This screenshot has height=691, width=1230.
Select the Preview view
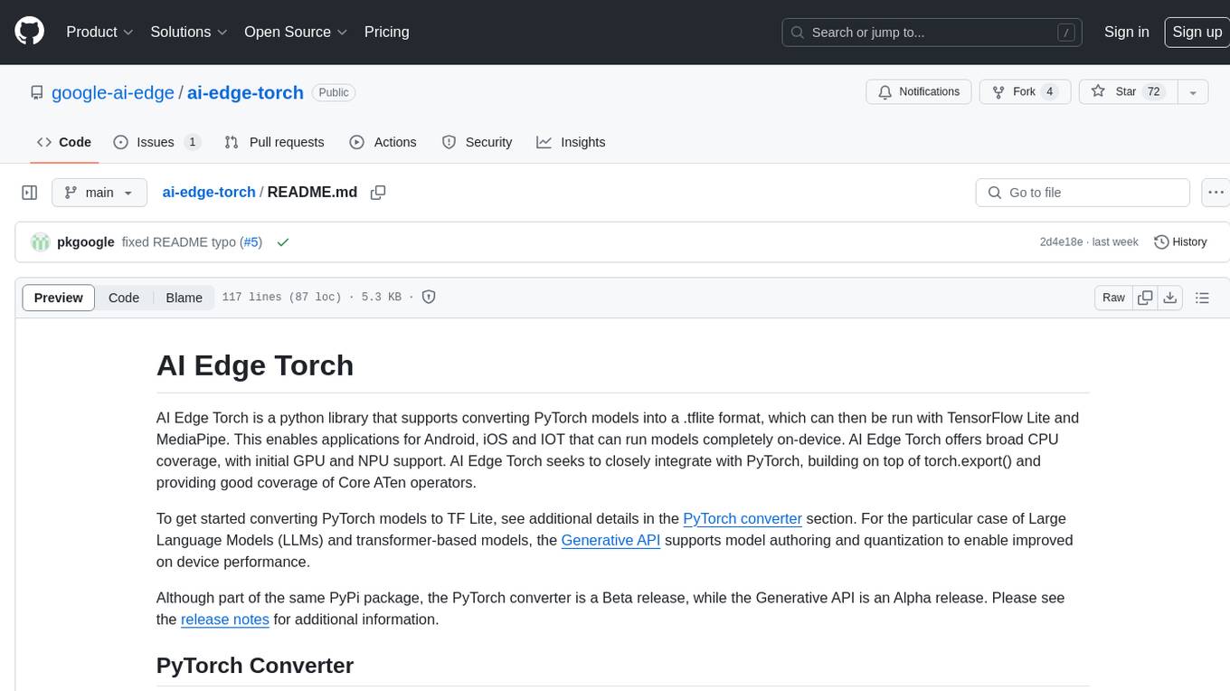click(x=59, y=298)
